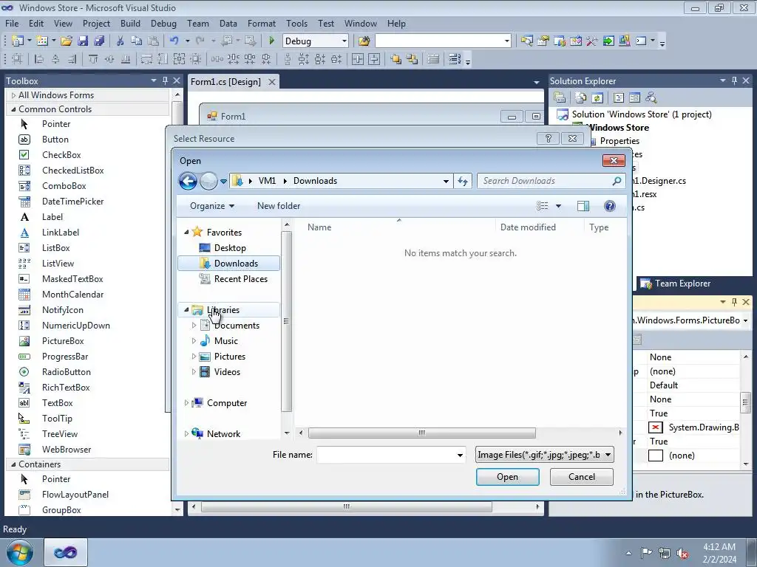Click the File name input field
Viewport: 757px width, 567px height.
click(386, 455)
